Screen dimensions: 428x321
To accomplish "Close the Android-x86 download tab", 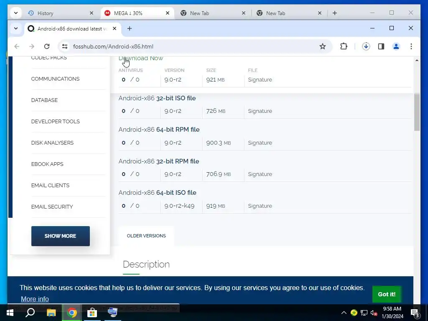I will (x=115, y=28).
